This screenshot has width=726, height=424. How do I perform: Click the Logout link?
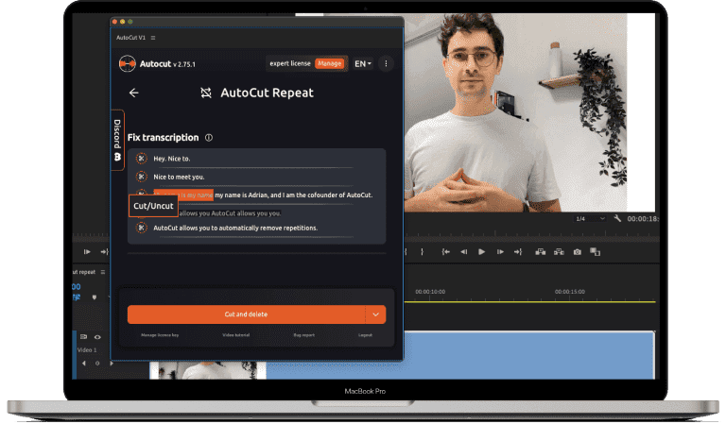point(365,335)
